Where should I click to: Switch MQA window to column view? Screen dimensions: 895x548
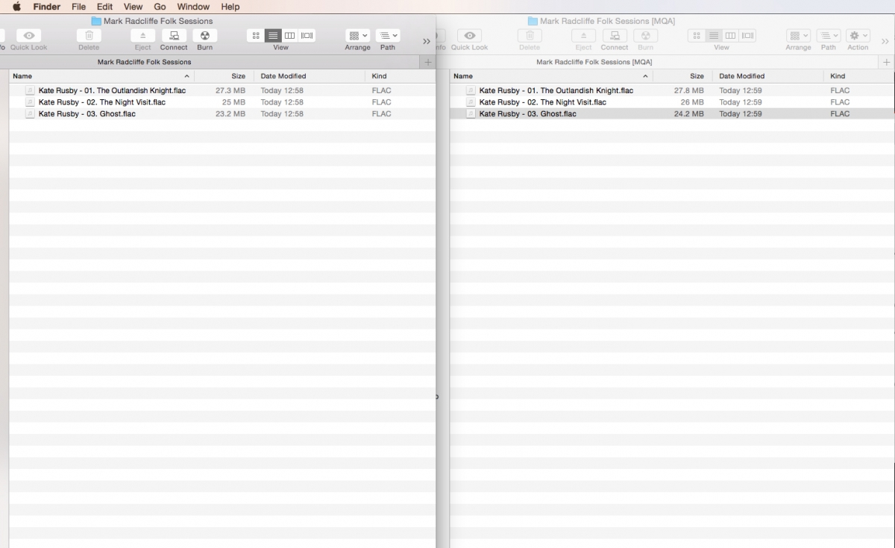tap(730, 35)
